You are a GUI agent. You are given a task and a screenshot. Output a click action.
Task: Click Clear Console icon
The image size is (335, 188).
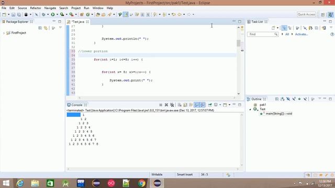pyautogui.click(x=180, y=105)
